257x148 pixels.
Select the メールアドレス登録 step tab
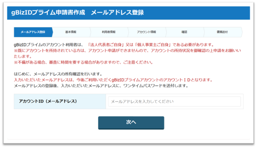(33, 32)
